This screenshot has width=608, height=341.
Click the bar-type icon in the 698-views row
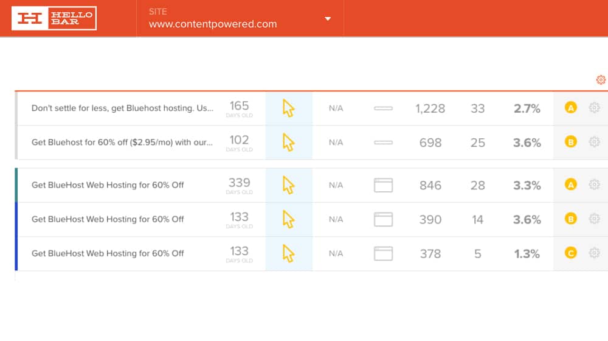tap(383, 142)
